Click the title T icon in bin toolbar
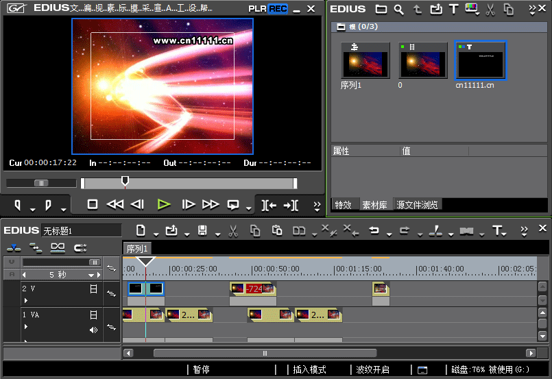Screen dimensions: 552x379 coord(454,9)
